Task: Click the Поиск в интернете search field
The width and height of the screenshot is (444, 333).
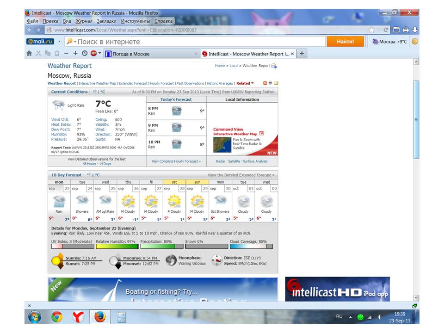Action: 199,42
